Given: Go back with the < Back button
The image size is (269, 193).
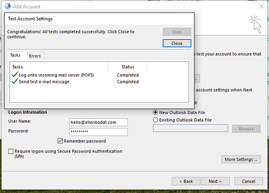Looking at the screenshot, I should tap(186, 181).
